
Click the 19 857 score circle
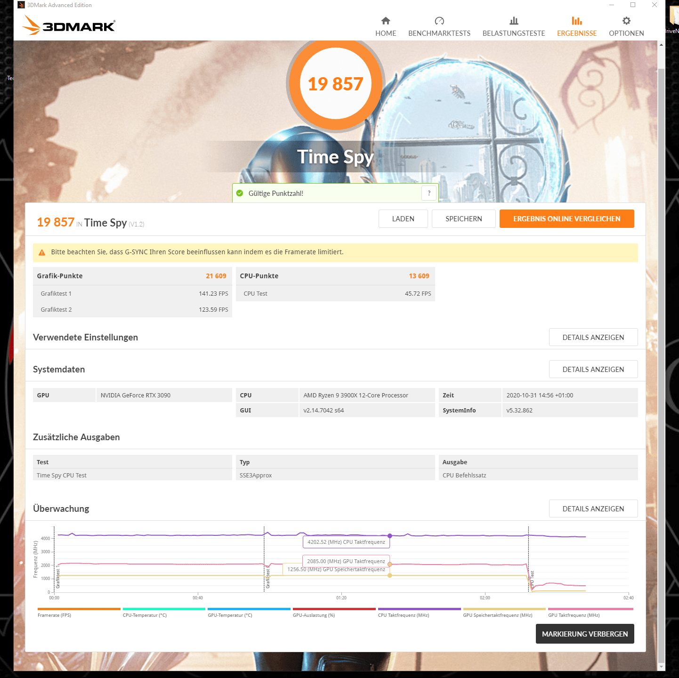[x=336, y=84]
